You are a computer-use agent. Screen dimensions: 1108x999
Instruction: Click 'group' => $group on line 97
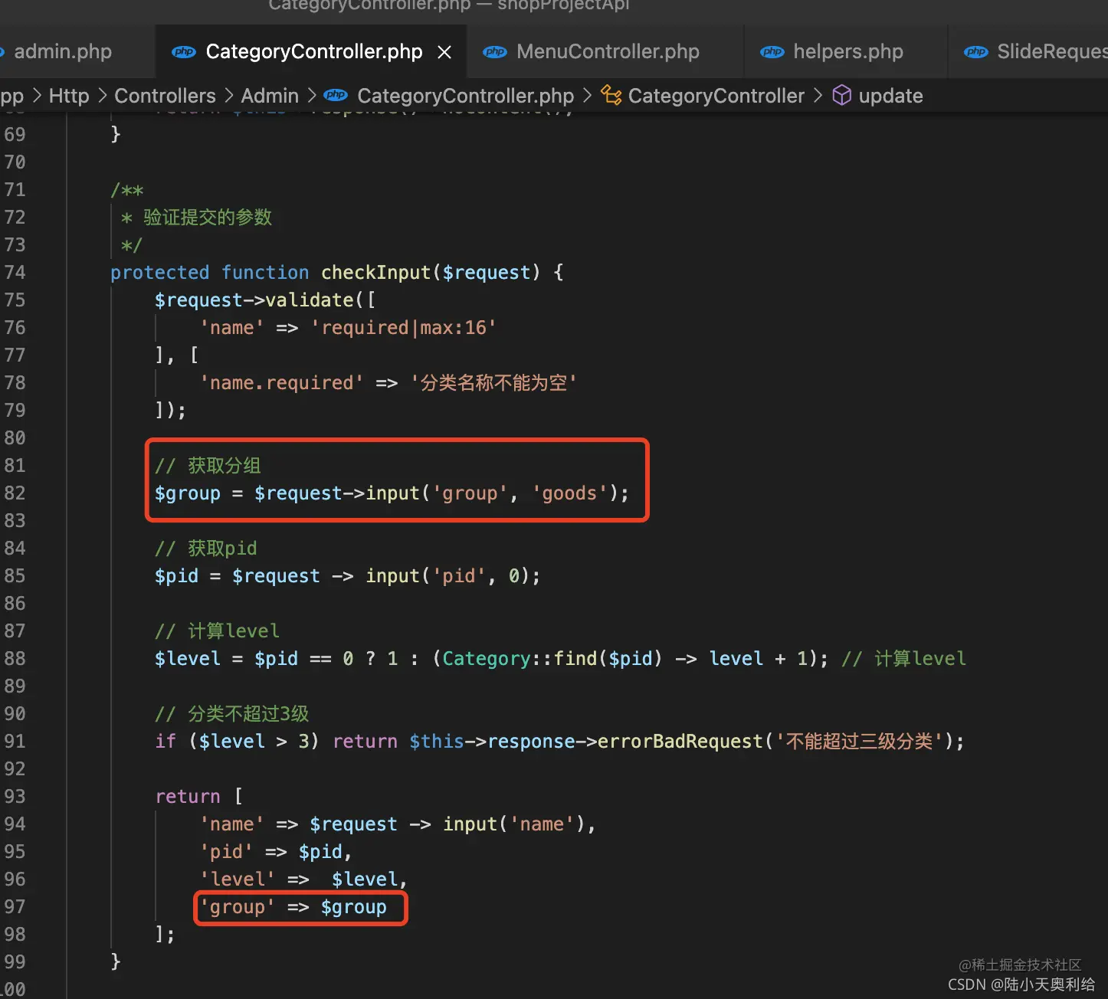pos(293,907)
